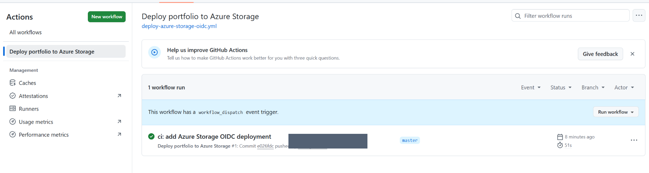Click the search magnifier icon

click(x=518, y=16)
